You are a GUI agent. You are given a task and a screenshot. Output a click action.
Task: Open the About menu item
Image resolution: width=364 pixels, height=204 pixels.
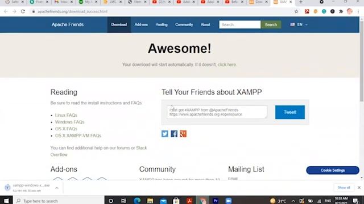pos(205,24)
